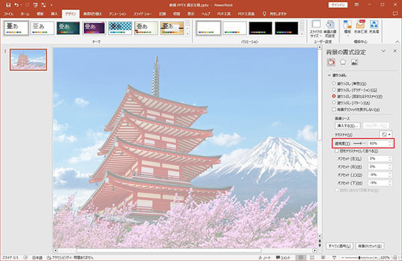Click Apply to All (すべてに適用) button
Screen dimensions: 402x261
(x=340, y=246)
